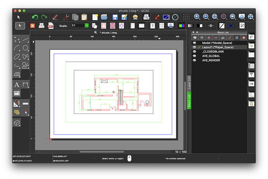Open Line tools in left toolbox

26,39
